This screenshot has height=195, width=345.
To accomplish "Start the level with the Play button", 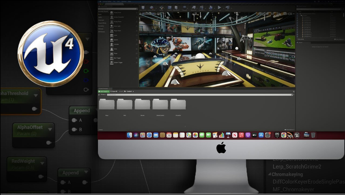I will click(219, 8).
